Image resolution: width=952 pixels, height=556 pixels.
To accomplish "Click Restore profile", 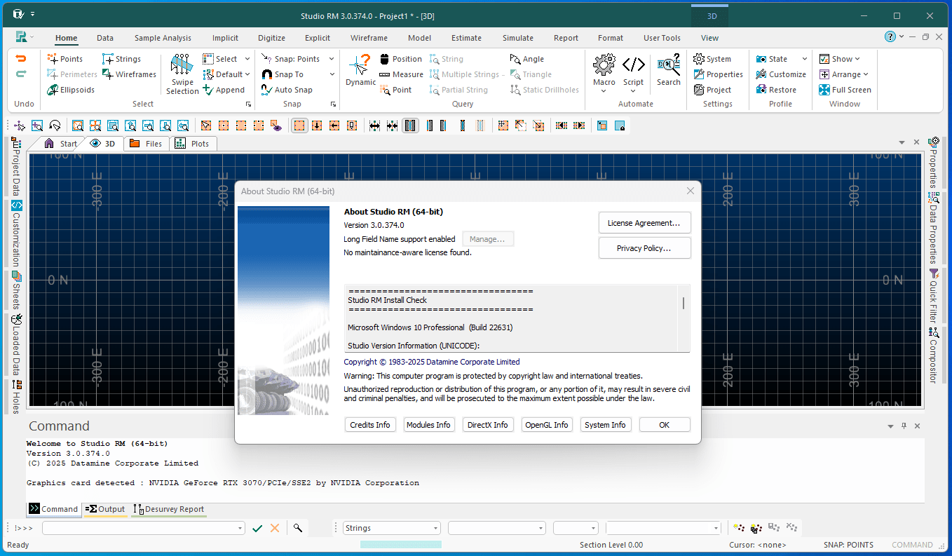I will [x=776, y=90].
